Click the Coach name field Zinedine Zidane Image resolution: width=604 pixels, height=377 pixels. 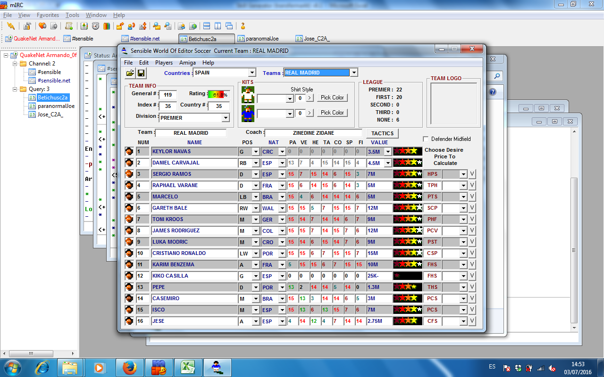tap(313, 133)
